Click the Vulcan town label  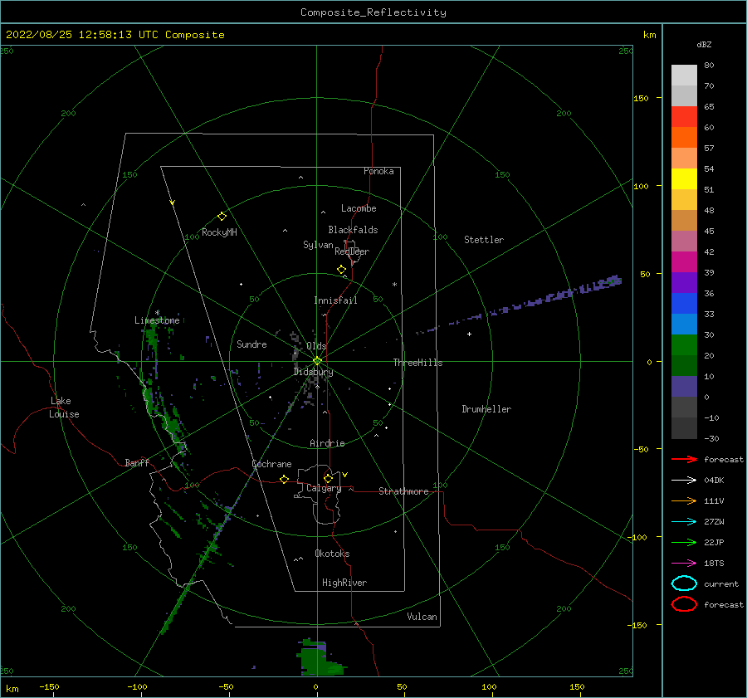422,617
